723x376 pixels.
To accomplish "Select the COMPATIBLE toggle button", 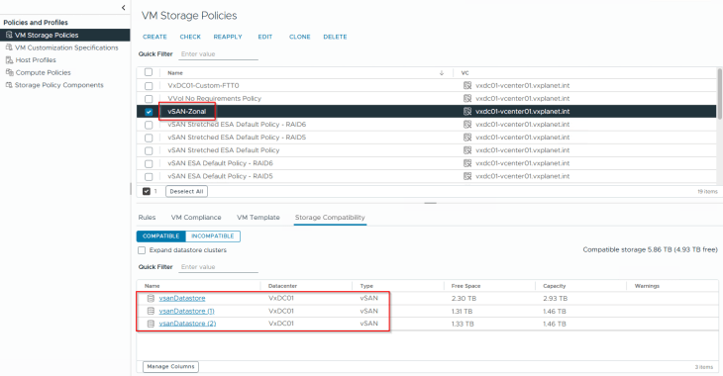I will (160, 235).
